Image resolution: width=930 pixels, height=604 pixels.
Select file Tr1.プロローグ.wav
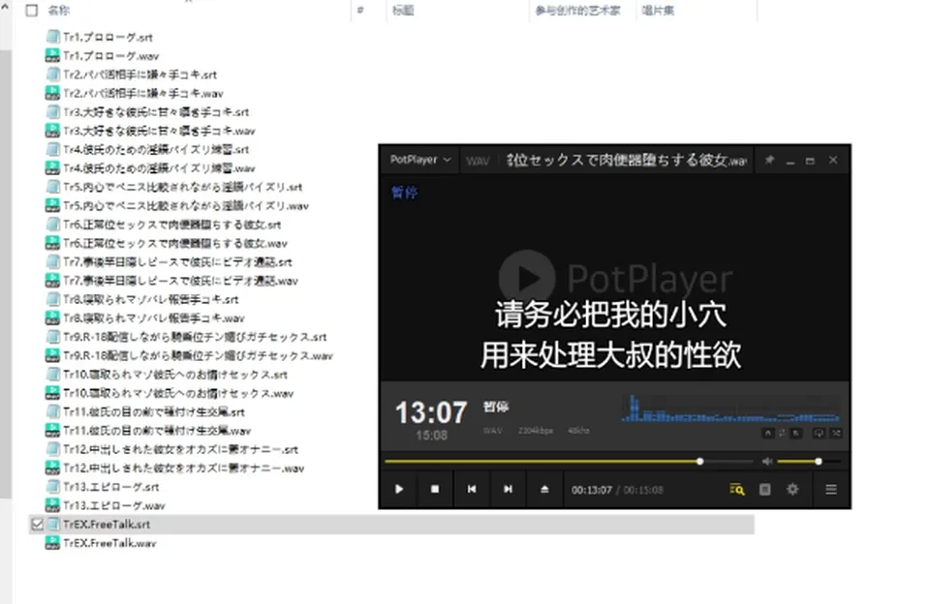(x=102, y=56)
